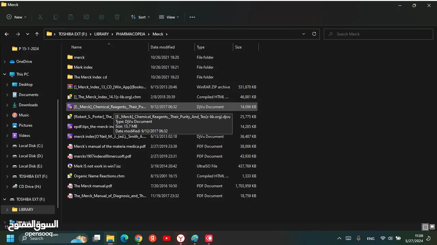Expand address bar history dropdown
Viewport: 437px width, 245px height.
[303, 34]
